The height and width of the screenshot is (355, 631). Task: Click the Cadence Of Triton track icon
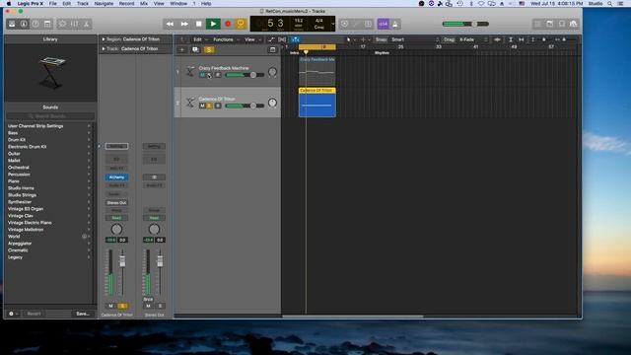[190, 103]
